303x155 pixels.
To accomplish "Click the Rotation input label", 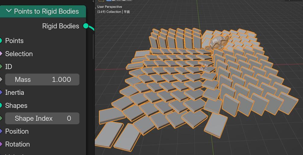I will pos(17,144).
